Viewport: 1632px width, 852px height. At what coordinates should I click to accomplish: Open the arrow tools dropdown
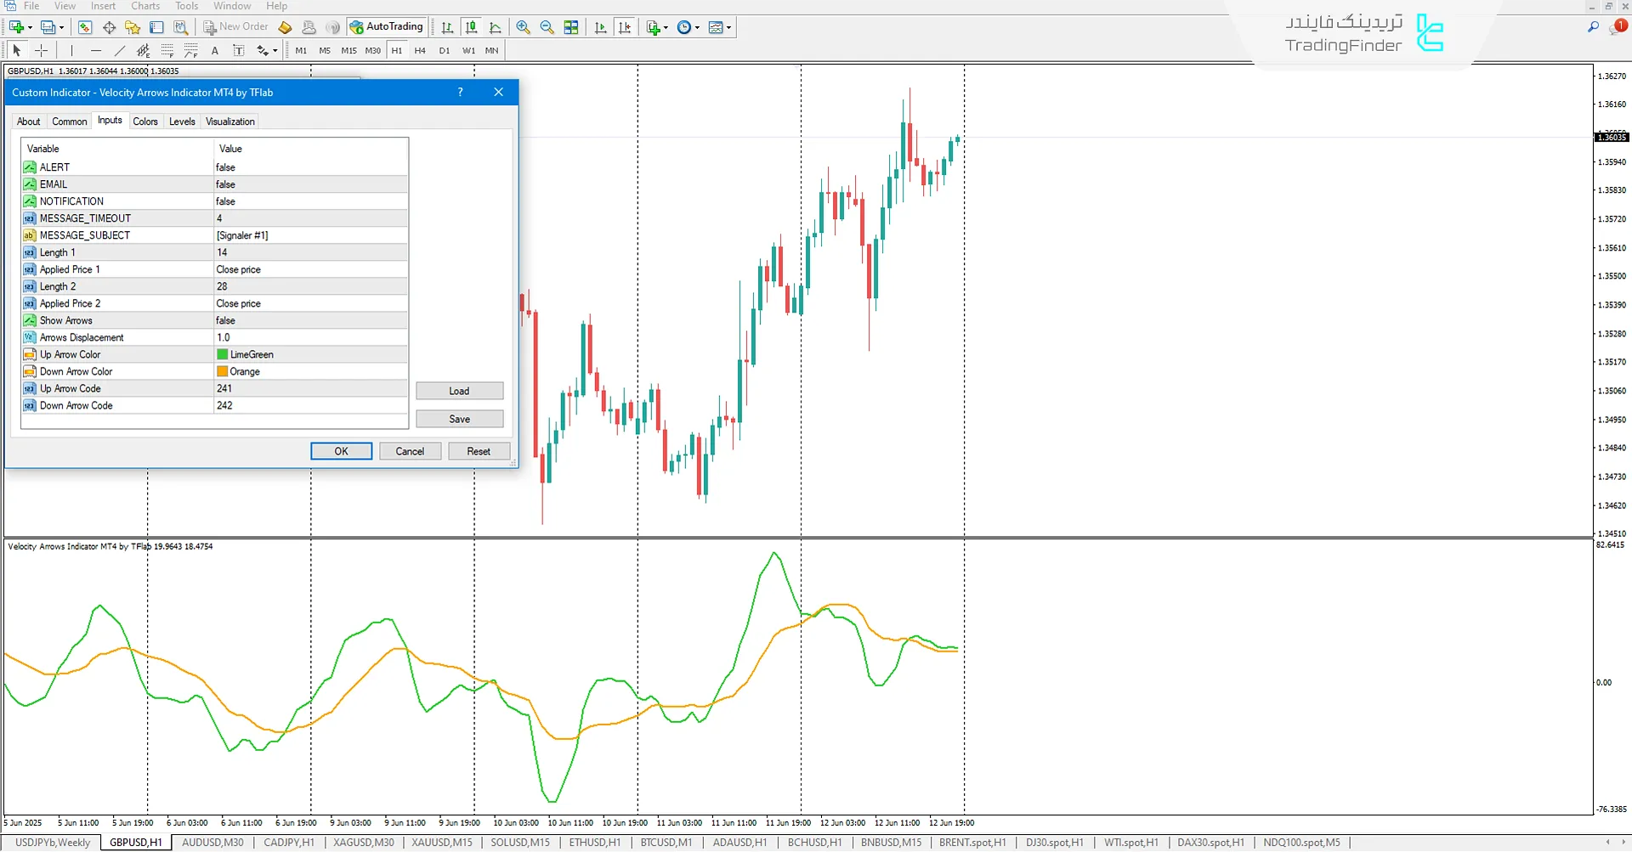click(274, 50)
